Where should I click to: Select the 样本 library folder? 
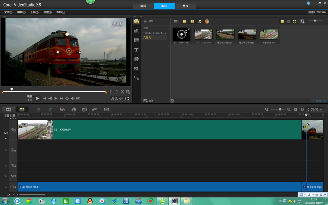coord(146,28)
